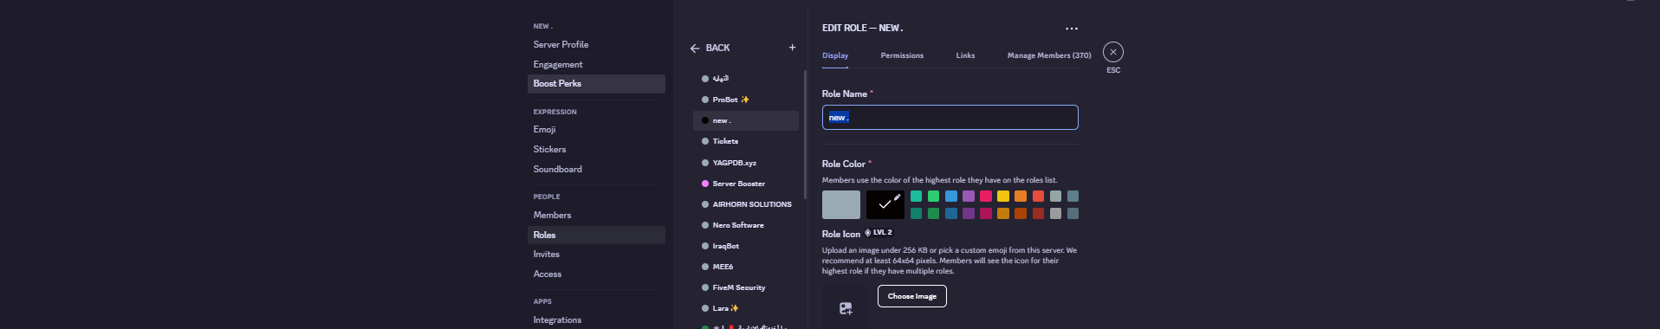Pick the bright green color in top row
The width and height of the screenshot is (1660, 329).
pyautogui.click(x=933, y=197)
